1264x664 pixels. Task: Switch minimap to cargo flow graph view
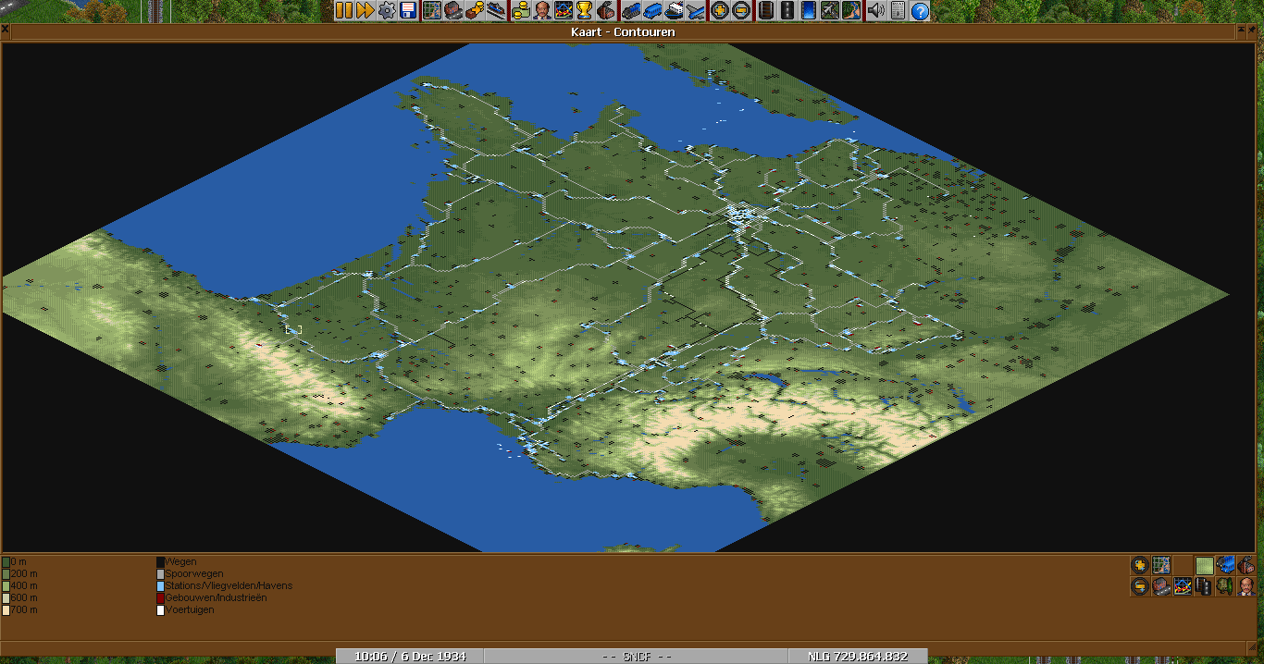point(1183,586)
